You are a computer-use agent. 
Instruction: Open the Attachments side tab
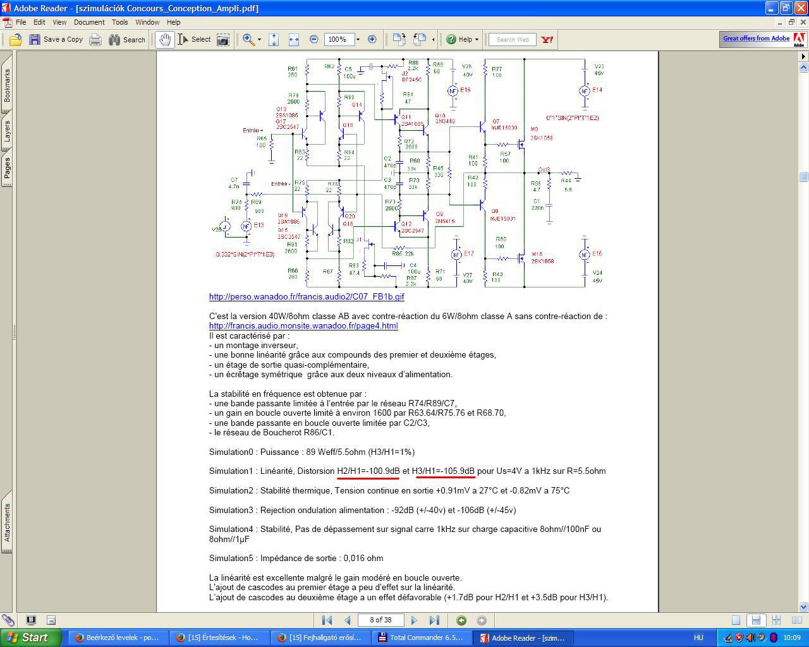(7, 522)
